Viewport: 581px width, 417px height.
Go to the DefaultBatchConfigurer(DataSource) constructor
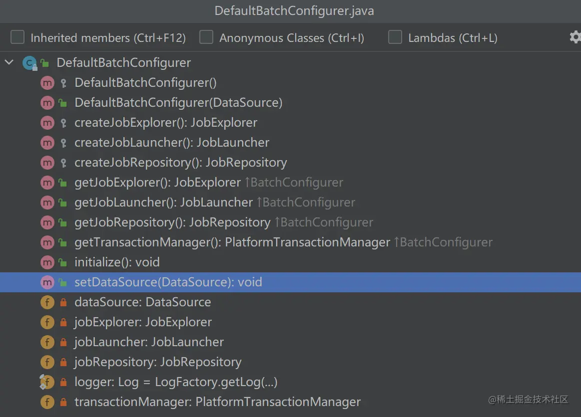pyautogui.click(x=291, y=102)
